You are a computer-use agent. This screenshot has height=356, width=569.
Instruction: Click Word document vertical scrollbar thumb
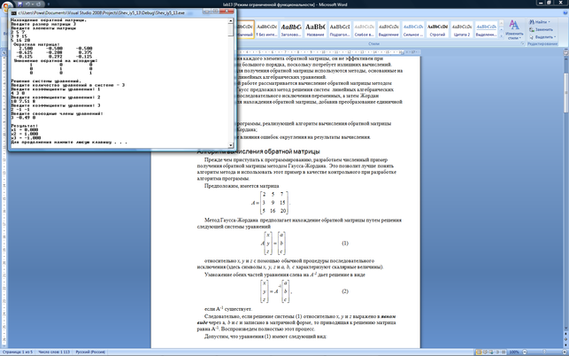(x=565, y=93)
